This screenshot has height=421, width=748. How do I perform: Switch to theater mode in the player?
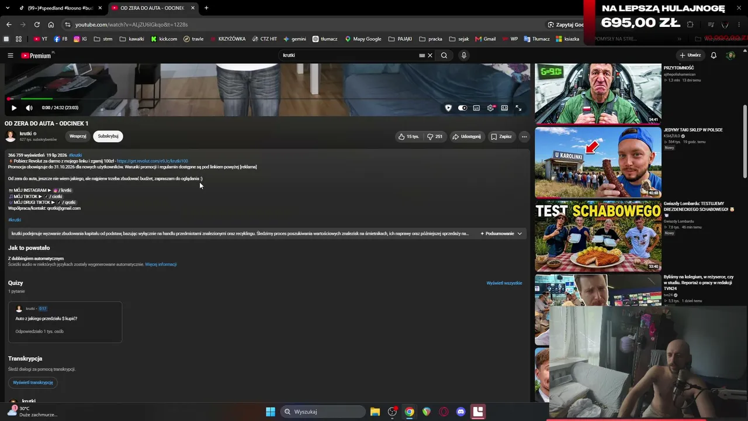(x=504, y=108)
